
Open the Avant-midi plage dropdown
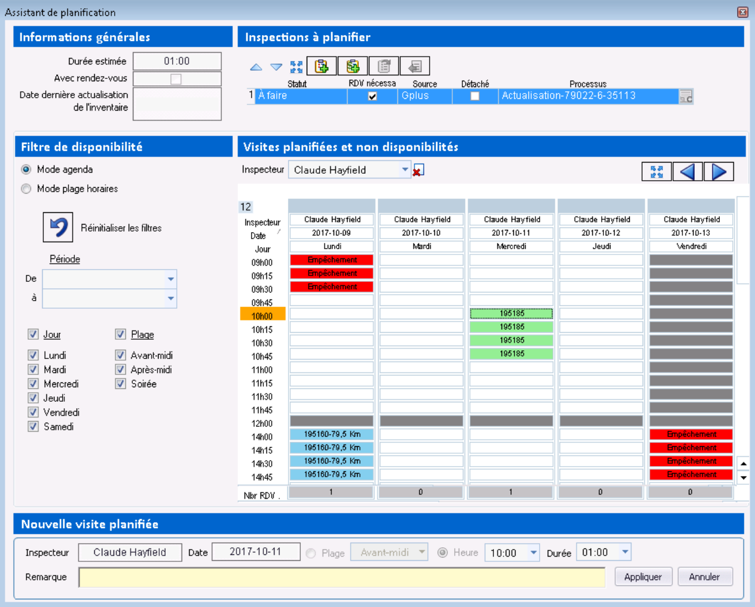(x=421, y=552)
